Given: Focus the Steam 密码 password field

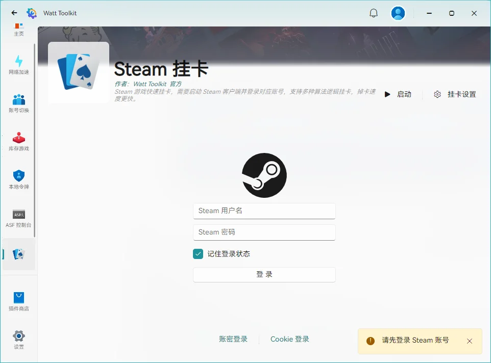Looking at the screenshot, I should tap(264, 232).
